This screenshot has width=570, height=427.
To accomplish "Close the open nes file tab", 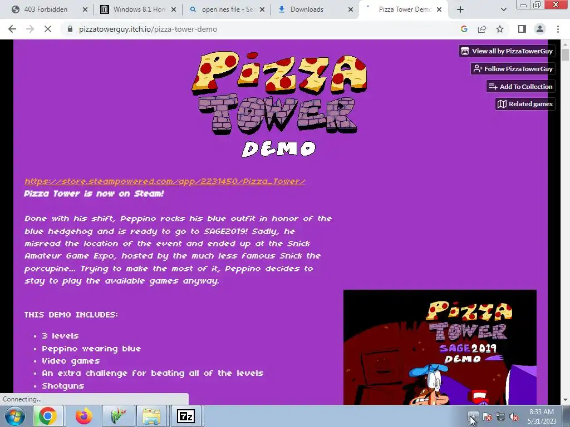I will pyautogui.click(x=262, y=9).
